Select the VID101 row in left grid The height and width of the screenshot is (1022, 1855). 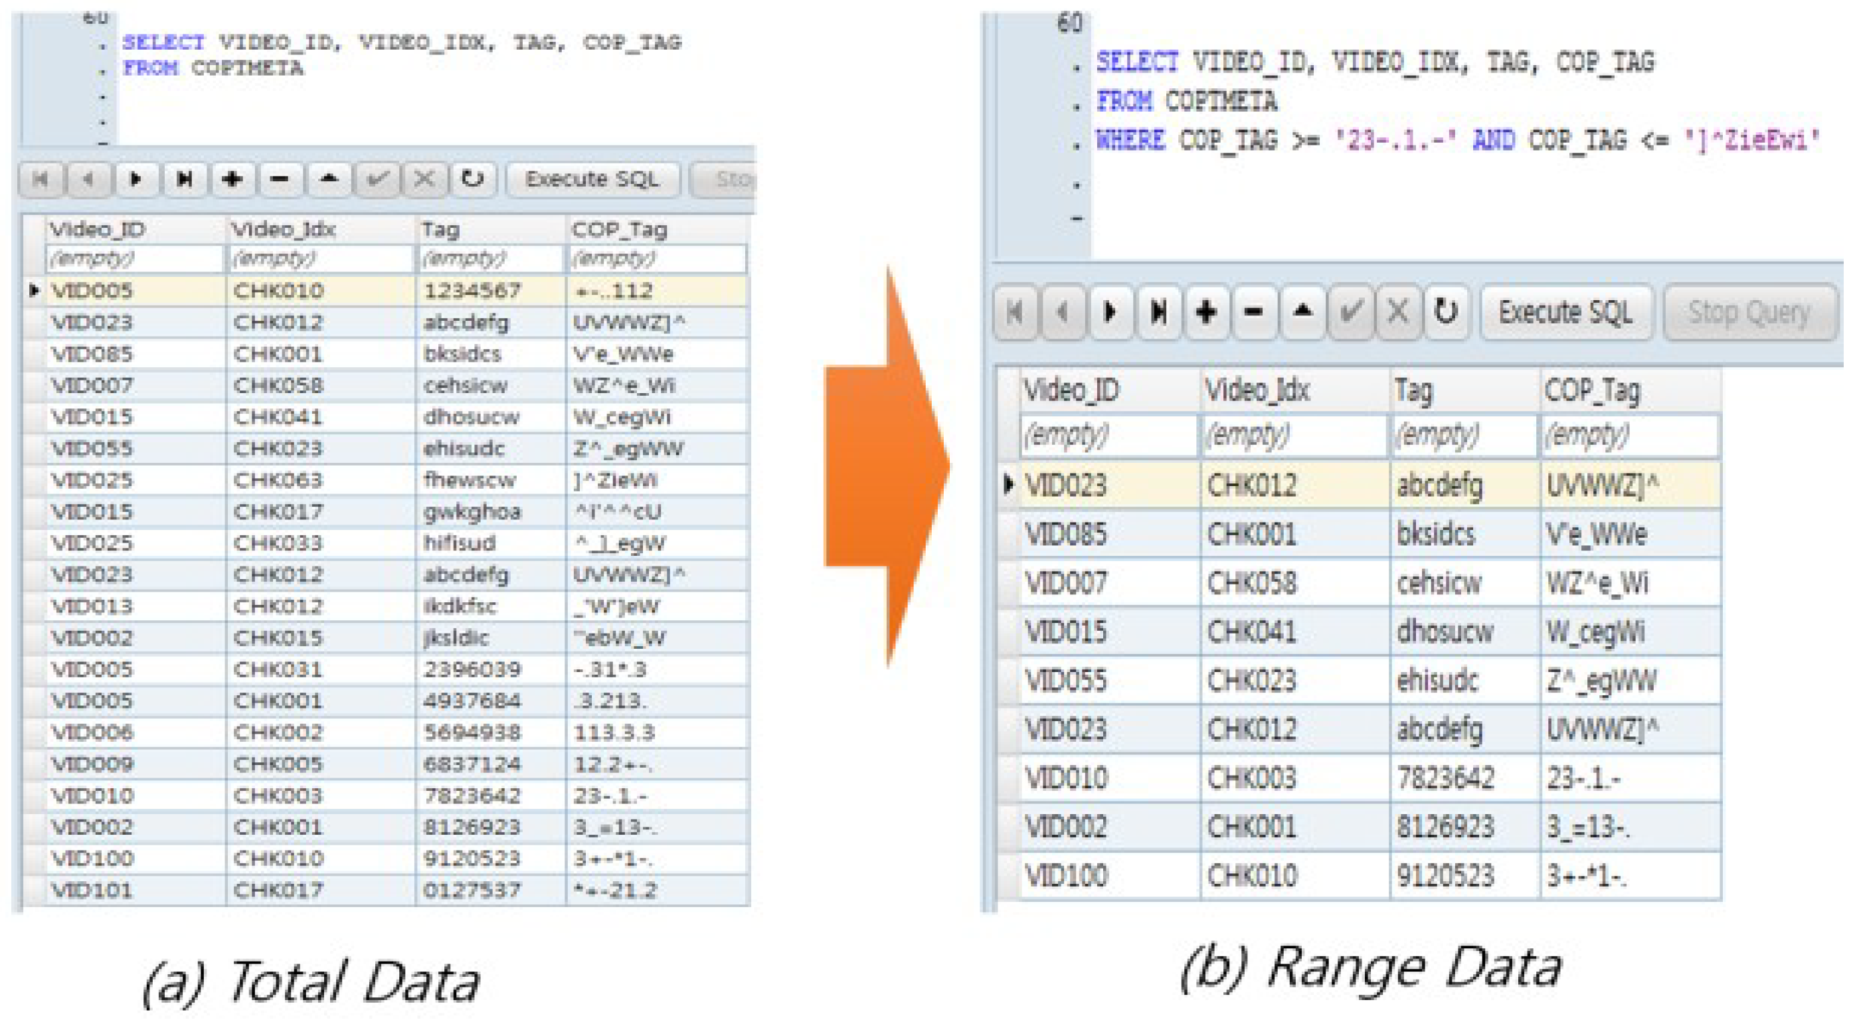(92, 891)
